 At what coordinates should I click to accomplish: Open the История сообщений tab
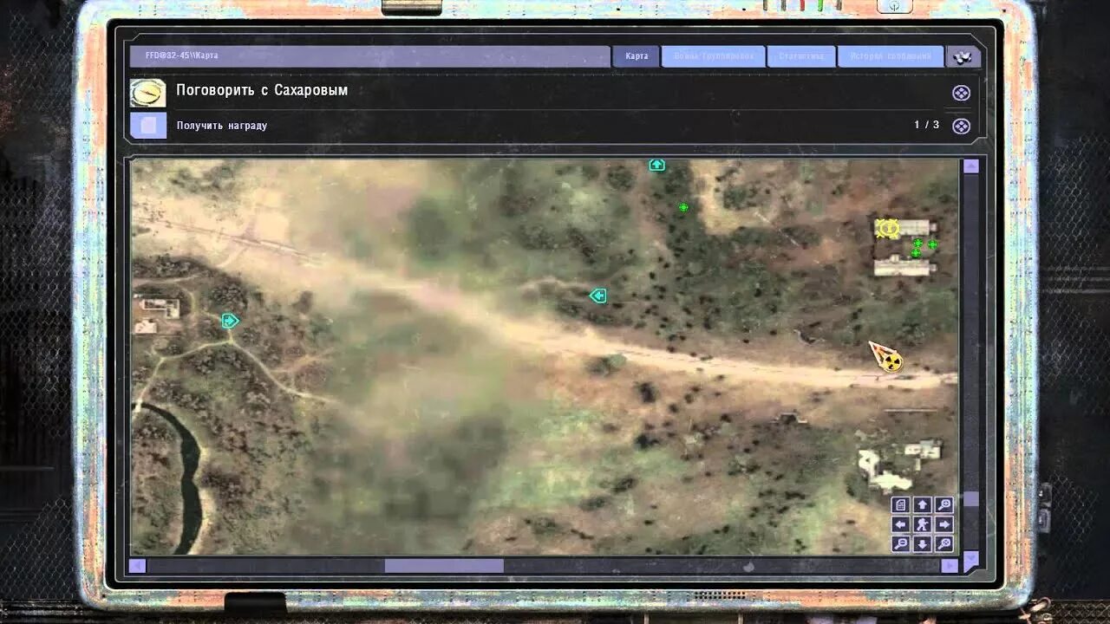891,56
